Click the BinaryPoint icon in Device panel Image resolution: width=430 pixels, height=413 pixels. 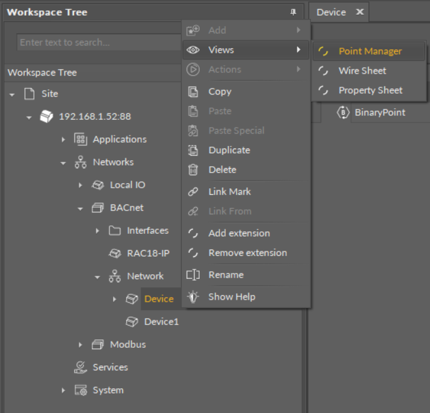tap(343, 113)
